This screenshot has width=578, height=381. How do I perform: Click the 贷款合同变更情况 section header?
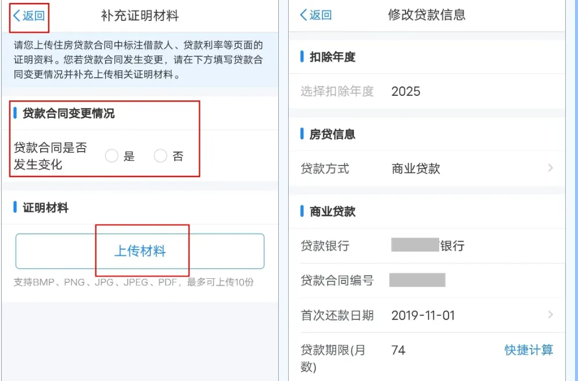69,113
